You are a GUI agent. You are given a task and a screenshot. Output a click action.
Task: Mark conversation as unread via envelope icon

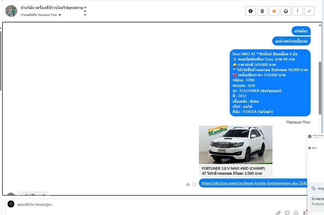[286, 11]
